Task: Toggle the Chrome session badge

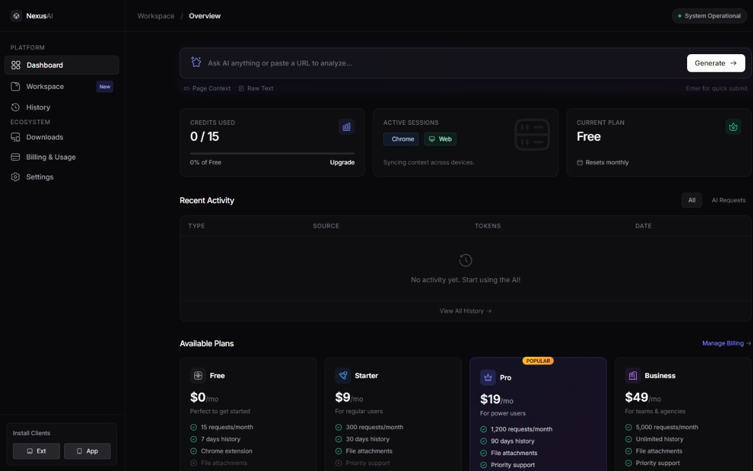Action: pos(401,139)
